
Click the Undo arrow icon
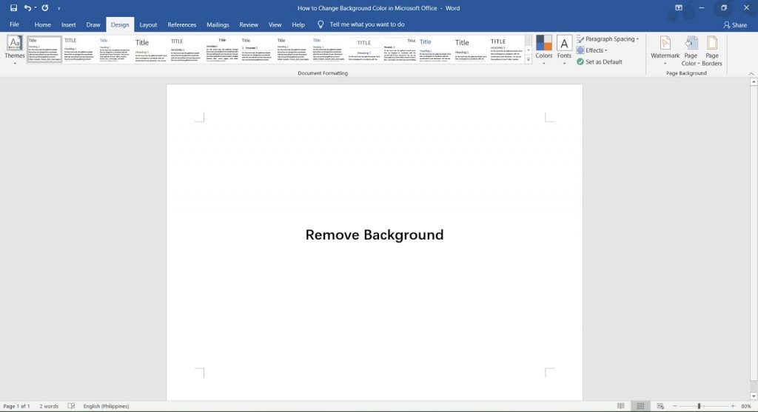tap(27, 8)
